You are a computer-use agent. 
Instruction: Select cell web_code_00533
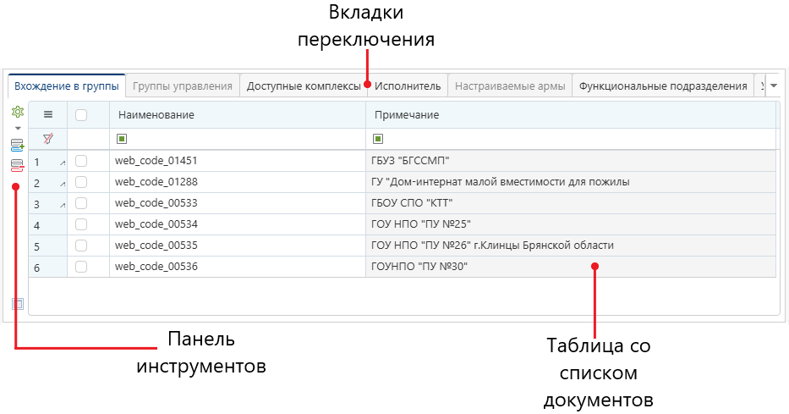(238, 203)
